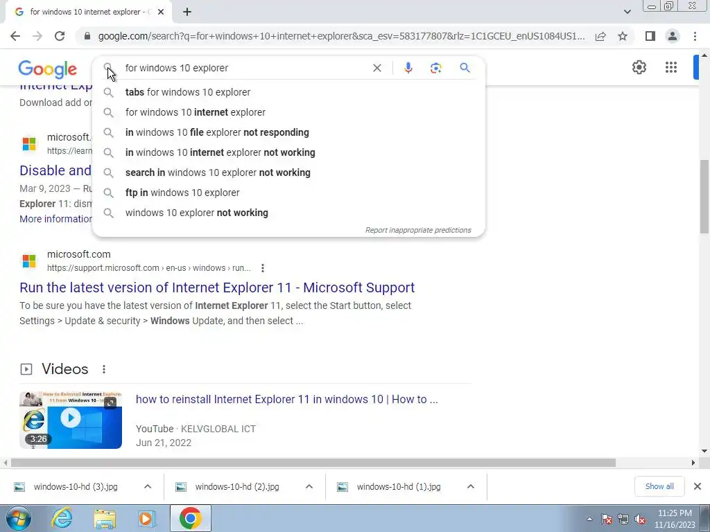Click the network tray icon
The height and width of the screenshot is (532, 710).
tap(623, 520)
